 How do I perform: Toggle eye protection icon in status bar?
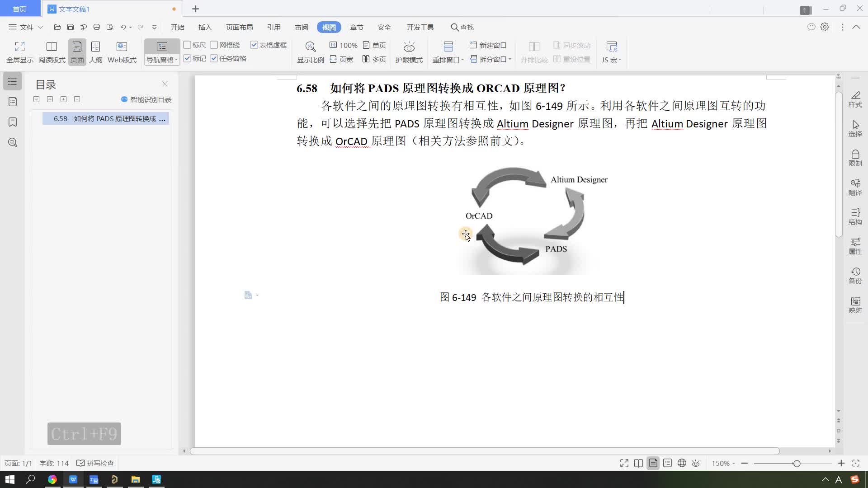[696, 463]
